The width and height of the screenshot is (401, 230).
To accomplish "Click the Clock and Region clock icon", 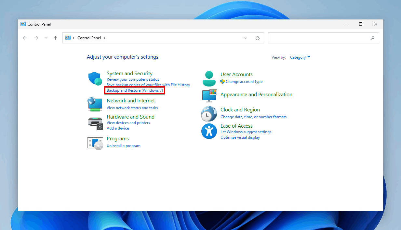I will (x=209, y=114).
